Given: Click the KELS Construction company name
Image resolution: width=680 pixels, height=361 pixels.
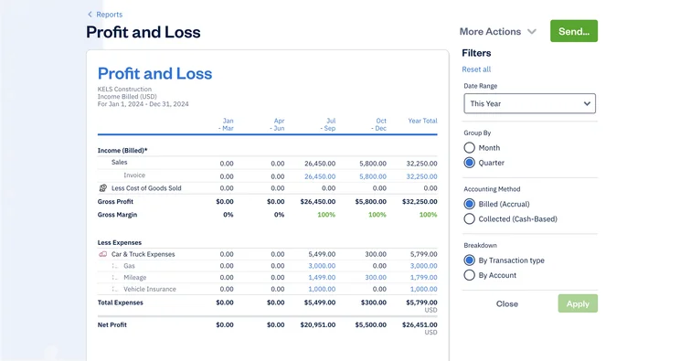Looking at the screenshot, I should pyautogui.click(x=124, y=89).
